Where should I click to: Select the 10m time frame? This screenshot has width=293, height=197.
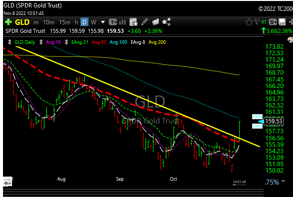coord(49,22)
